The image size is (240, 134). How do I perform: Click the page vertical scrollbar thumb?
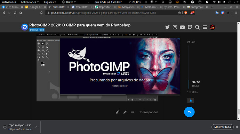pyautogui.click(x=239, y=112)
